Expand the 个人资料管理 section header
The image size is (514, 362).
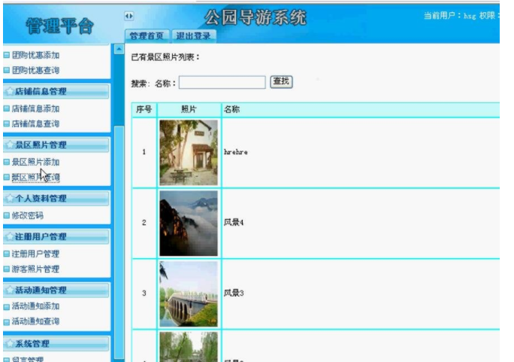tap(56, 198)
